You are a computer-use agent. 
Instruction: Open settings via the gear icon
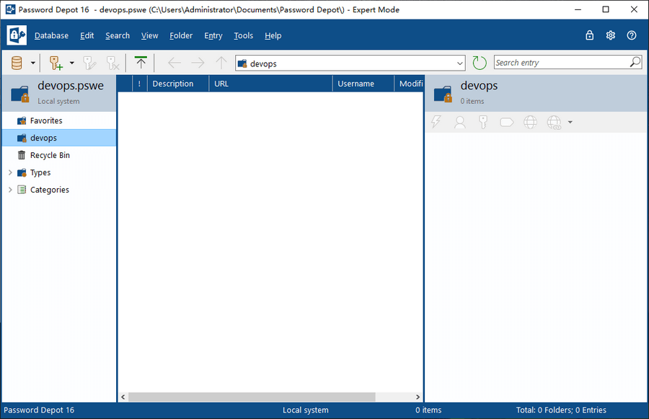[611, 35]
